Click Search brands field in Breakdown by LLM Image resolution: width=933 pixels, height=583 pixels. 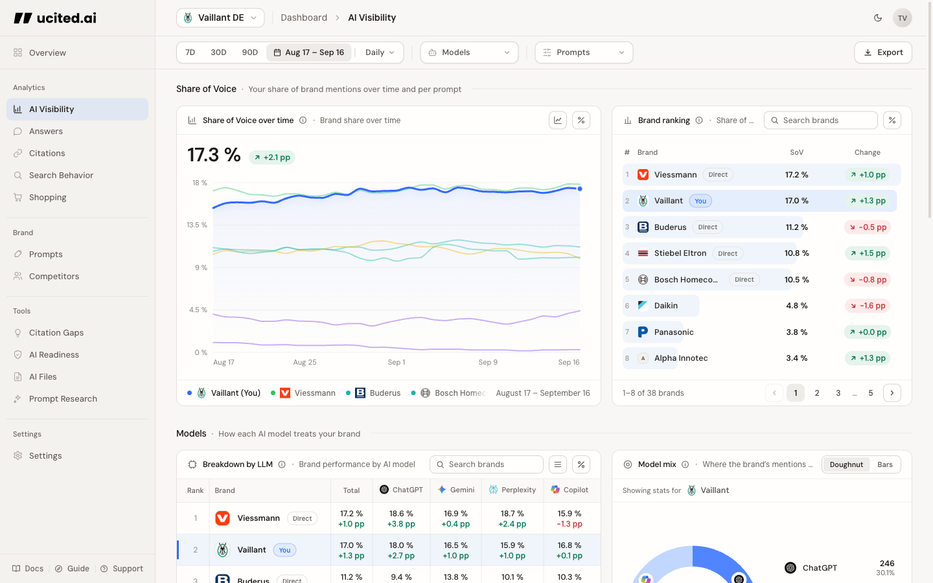[x=487, y=464]
